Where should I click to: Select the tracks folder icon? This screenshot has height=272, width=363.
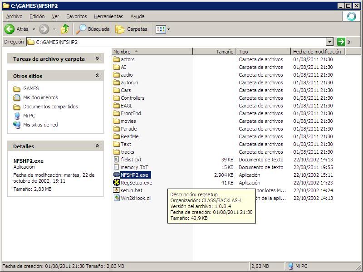tap(117, 152)
